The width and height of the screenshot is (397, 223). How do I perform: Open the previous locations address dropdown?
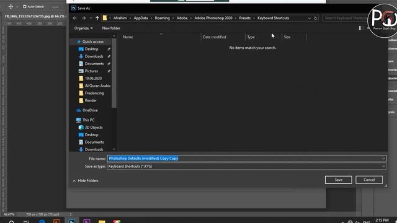(x=309, y=18)
